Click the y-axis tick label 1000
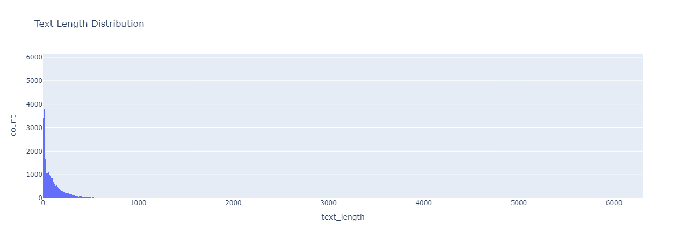Image resolution: width=686 pixels, height=241 pixels. tap(35, 175)
